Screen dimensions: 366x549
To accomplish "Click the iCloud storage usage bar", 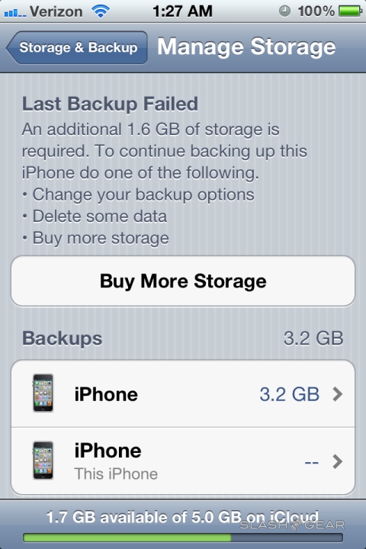I will [183, 538].
